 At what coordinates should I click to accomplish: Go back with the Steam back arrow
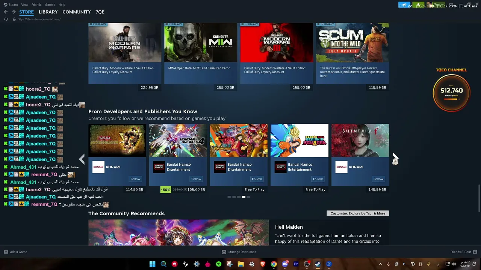pos(6,12)
